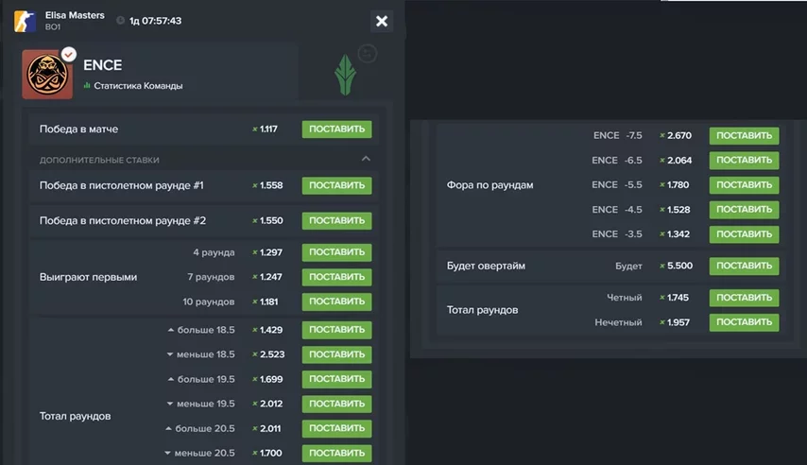The width and height of the screenshot is (807, 465).
Task: Place bet on first to 4 раунда
Action: pos(336,252)
